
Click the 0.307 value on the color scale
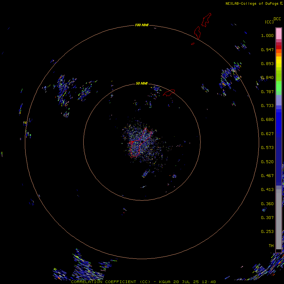(x=267, y=218)
